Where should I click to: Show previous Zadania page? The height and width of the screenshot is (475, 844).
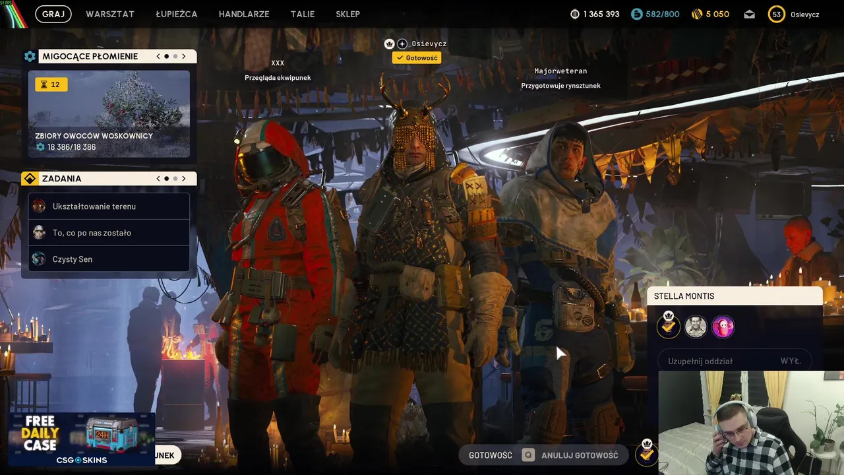(158, 179)
